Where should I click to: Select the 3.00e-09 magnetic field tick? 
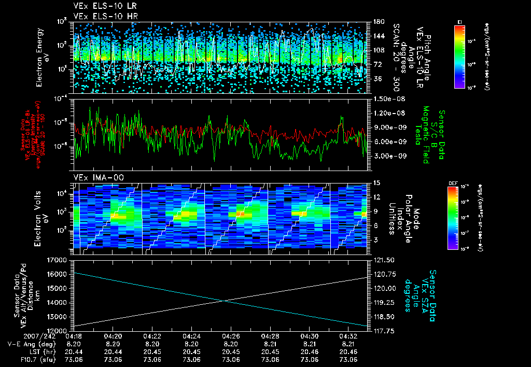pos(389,156)
